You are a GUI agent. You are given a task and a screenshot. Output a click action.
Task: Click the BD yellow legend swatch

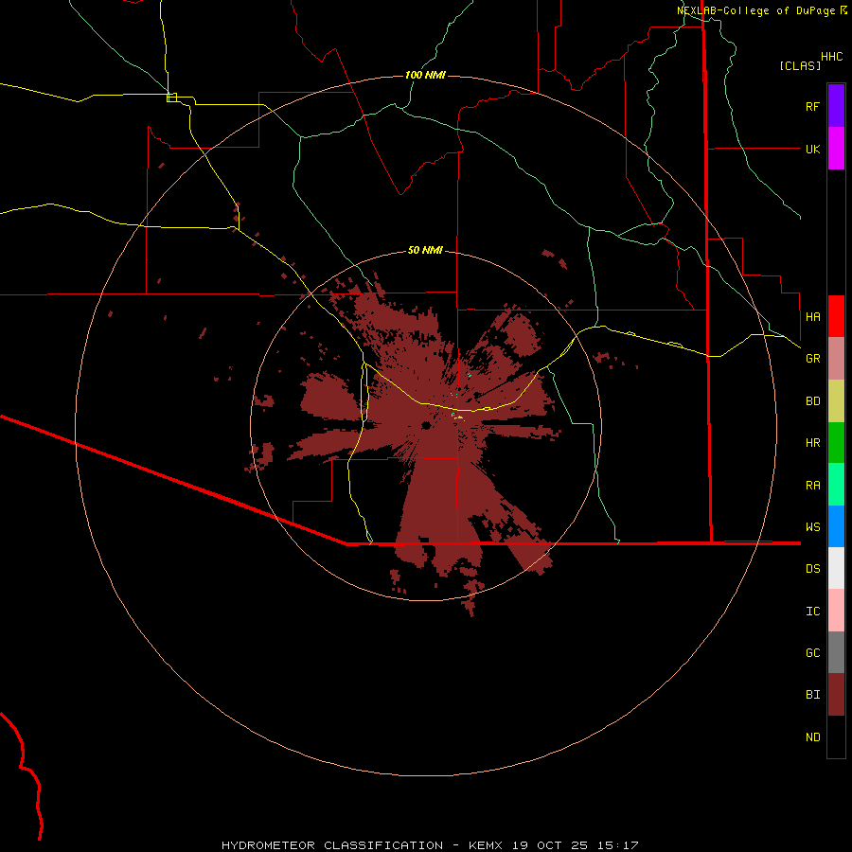click(836, 401)
